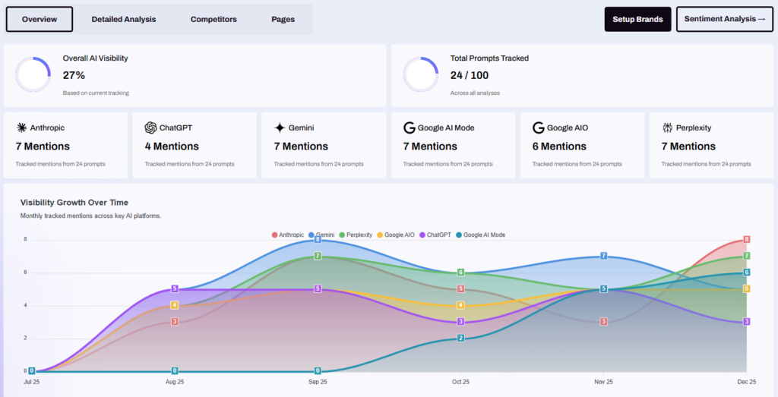778x397 pixels.
Task: Toggle Google AI Mode legend entry
Action: coord(483,235)
